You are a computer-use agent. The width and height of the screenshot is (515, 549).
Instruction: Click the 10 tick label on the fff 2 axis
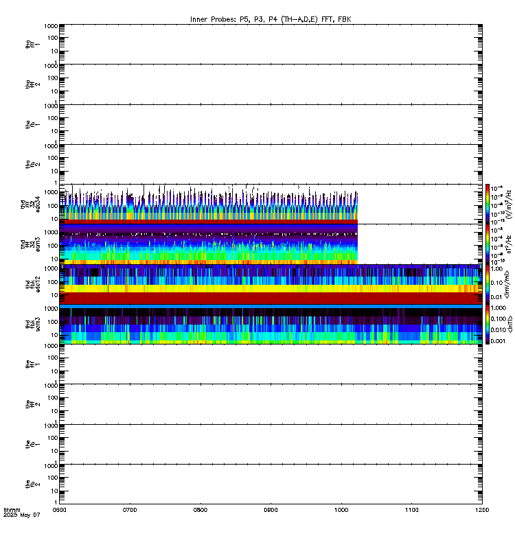54,411
